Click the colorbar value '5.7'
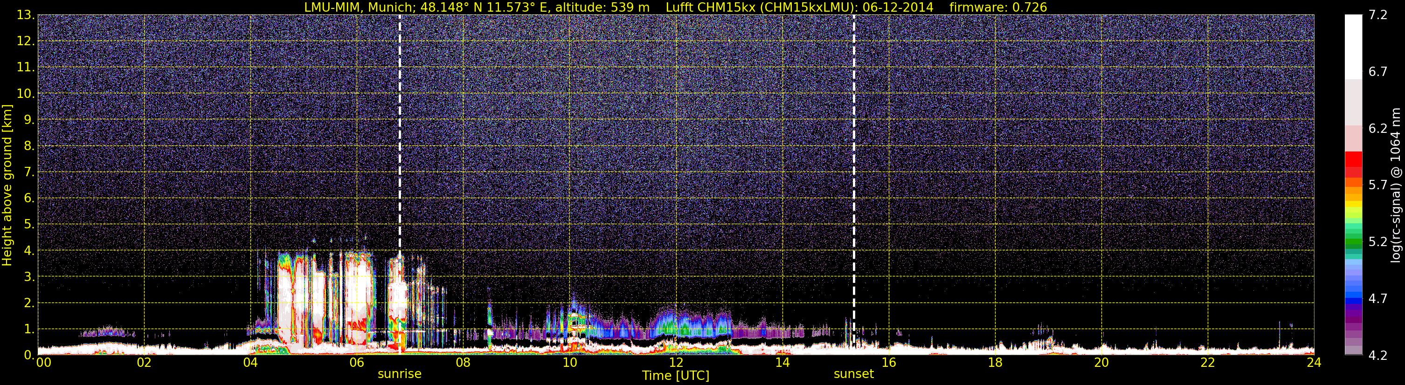The height and width of the screenshot is (385, 1405). [1378, 186]
